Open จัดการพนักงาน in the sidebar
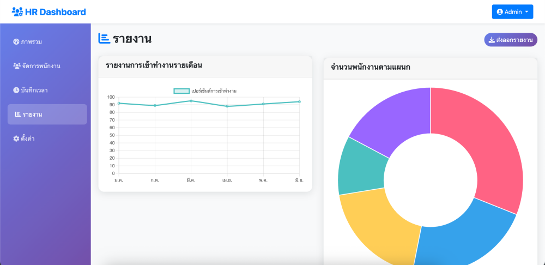545x265 pixels. pyautogui.click(x=47, y=66)
